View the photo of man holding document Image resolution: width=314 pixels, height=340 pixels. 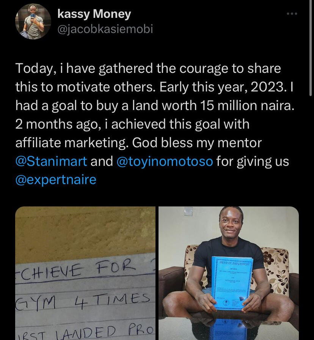pos(228,273)
